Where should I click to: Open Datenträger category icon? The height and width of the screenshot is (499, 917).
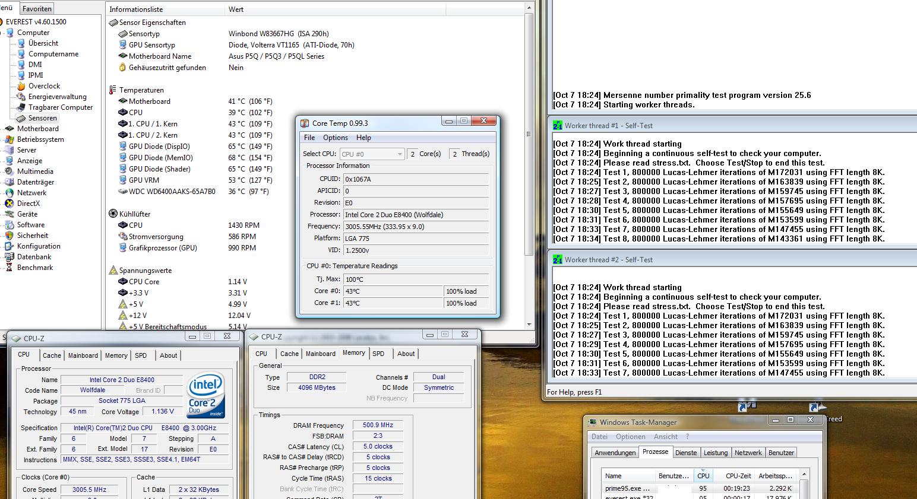click(x=10, y=182)
